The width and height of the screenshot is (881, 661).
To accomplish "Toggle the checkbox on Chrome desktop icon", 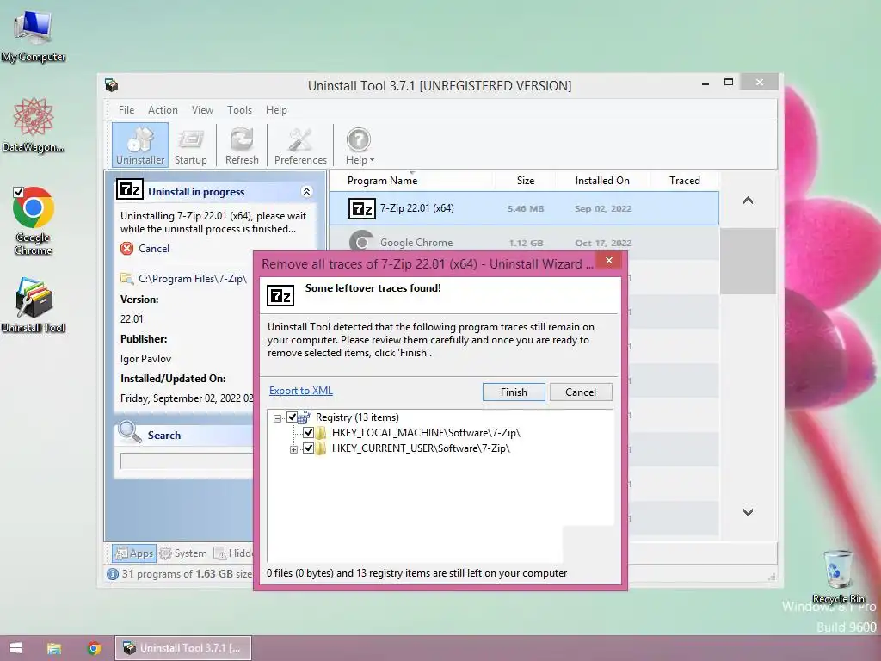I will coord(19,192).
